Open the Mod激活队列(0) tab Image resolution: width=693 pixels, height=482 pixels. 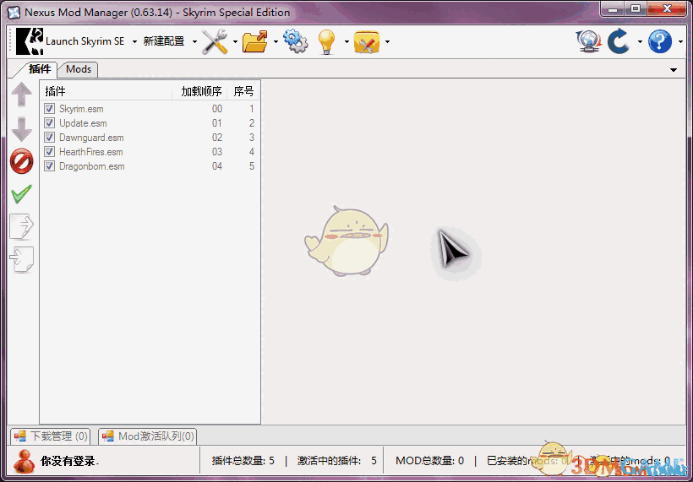[x=148, y=436]
